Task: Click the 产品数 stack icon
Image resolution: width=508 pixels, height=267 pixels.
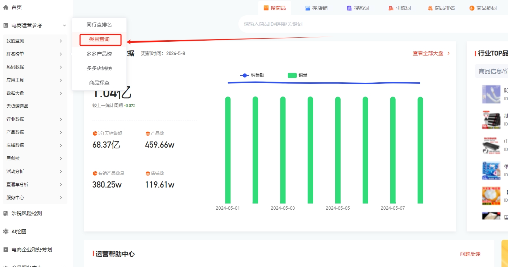Action: [147, 133]
